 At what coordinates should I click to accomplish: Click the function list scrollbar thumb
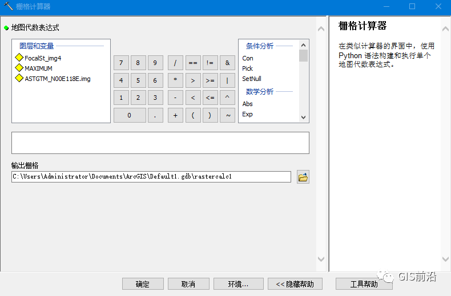click(x=303, y=55)
